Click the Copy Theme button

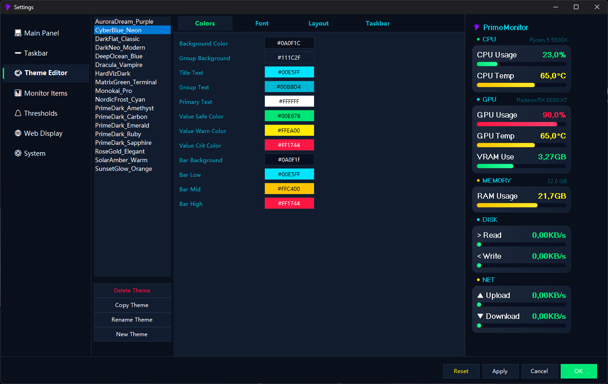(x=132, y=305)
